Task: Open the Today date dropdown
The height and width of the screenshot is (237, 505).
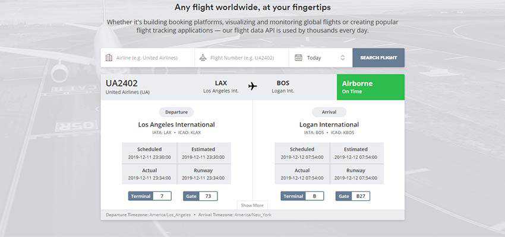Action: (x=320, y=58)
